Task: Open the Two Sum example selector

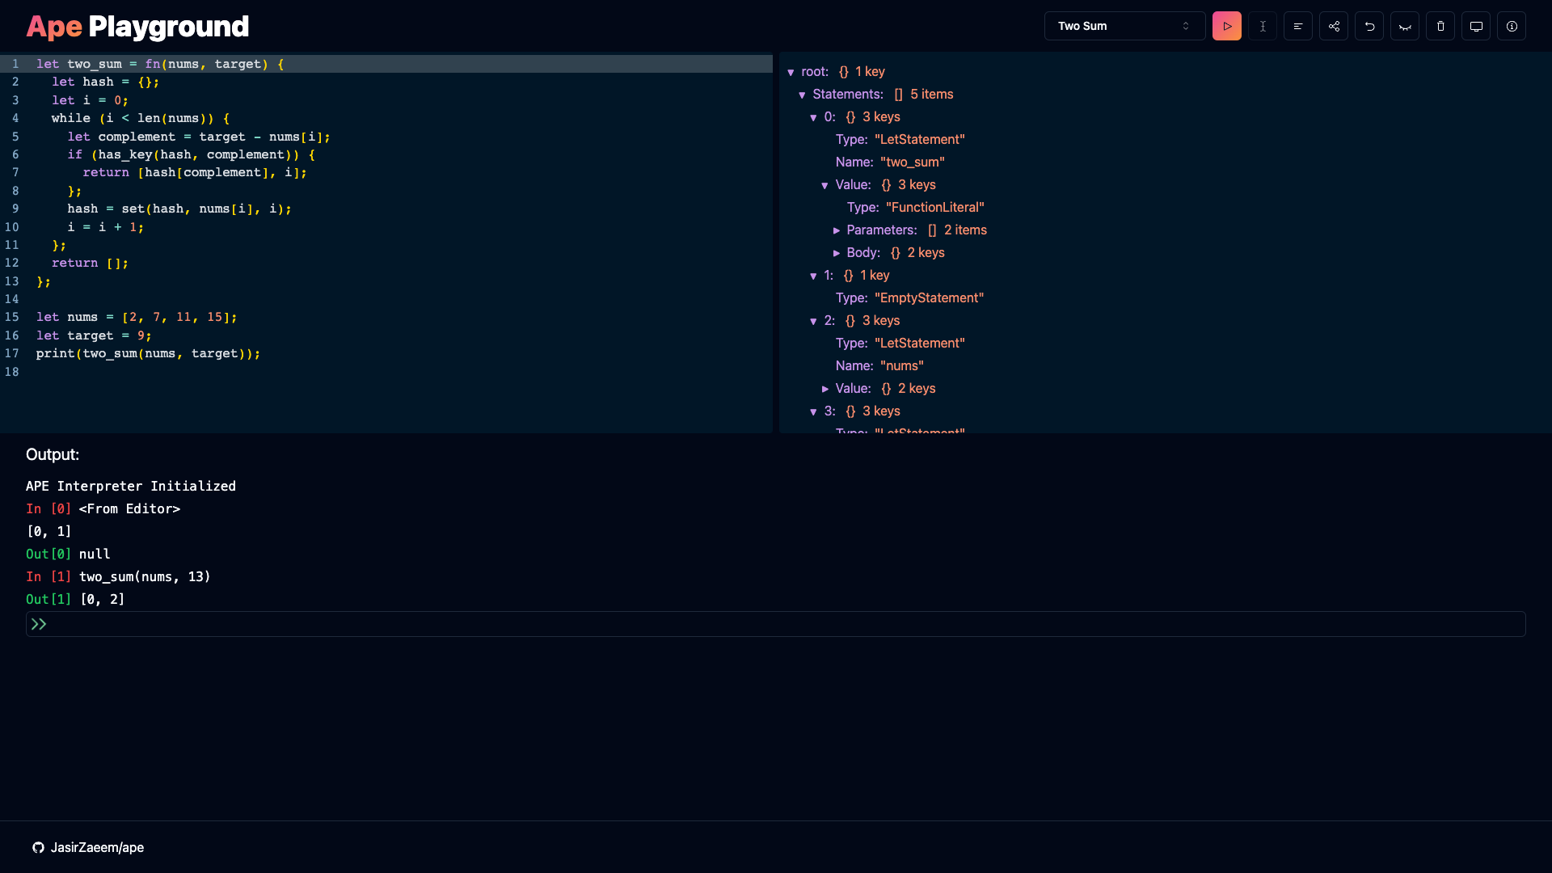Action: coord(1124,26)
